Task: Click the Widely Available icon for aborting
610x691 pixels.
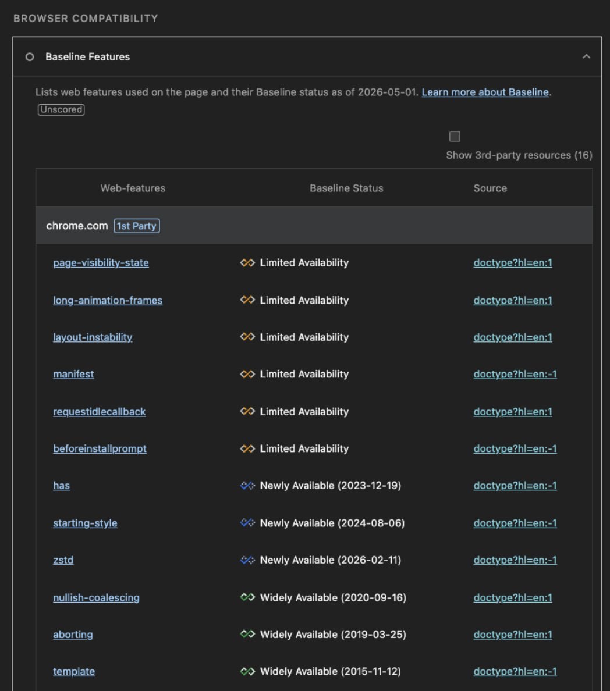Action: click(247, 635)
